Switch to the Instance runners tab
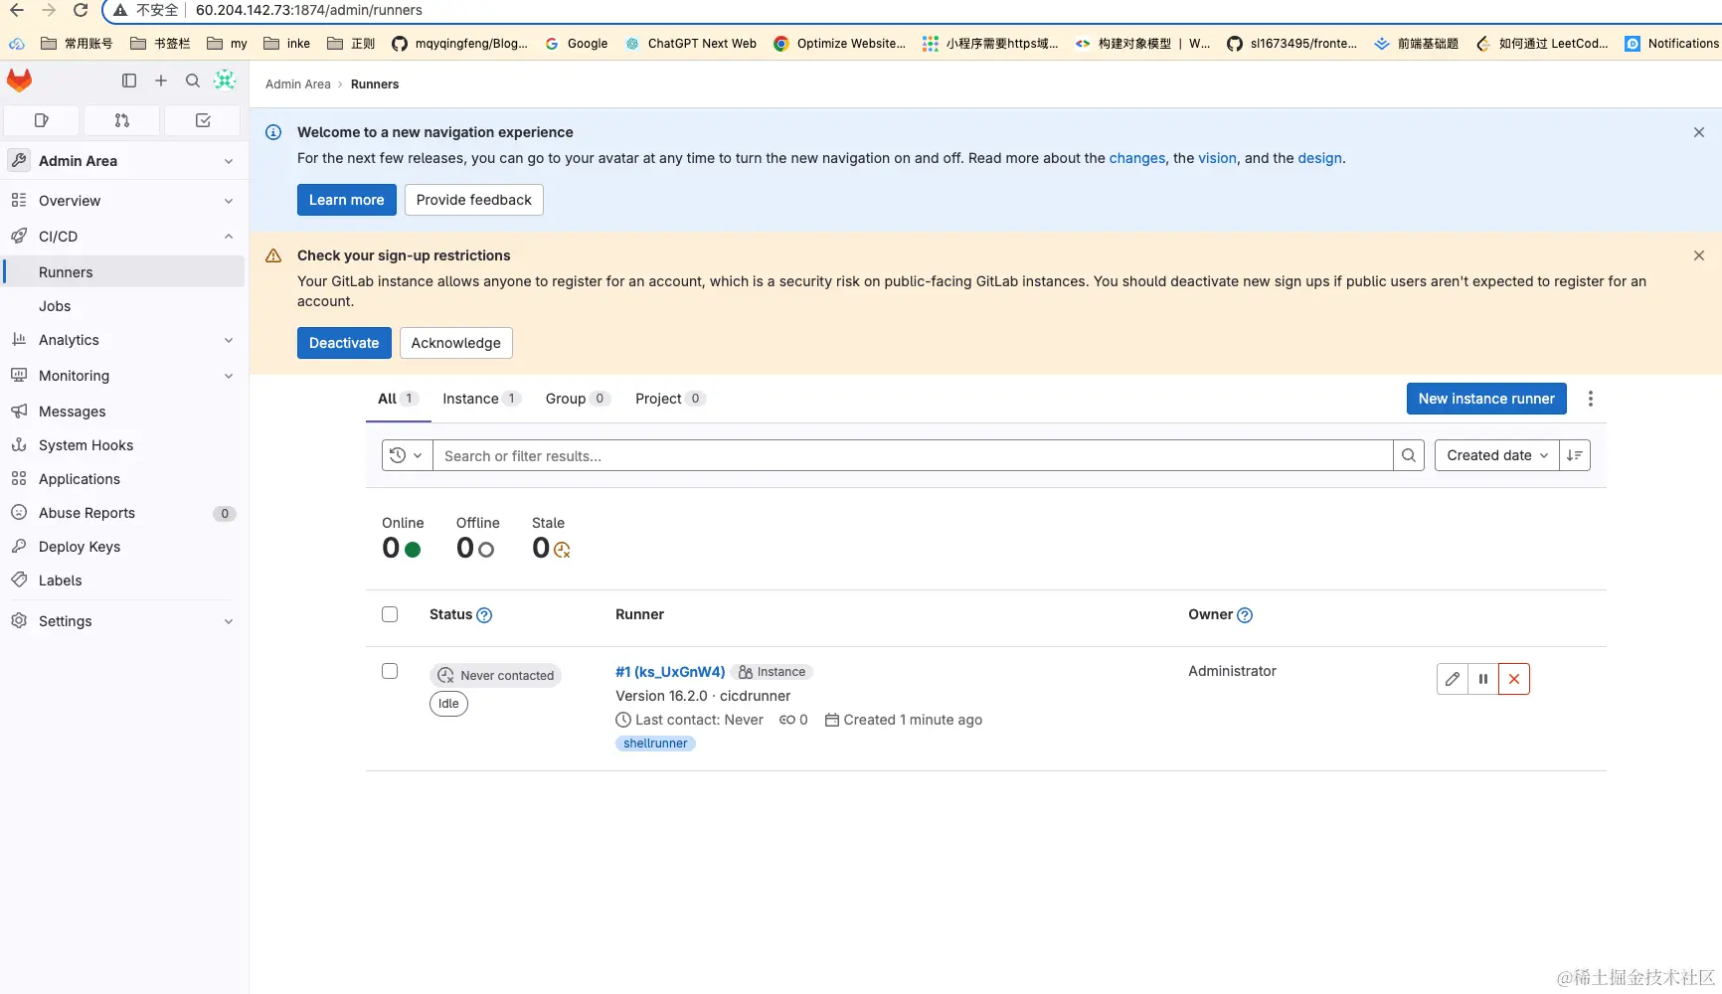This screenshot has width=1722, height=994. (x=481, y=399)
